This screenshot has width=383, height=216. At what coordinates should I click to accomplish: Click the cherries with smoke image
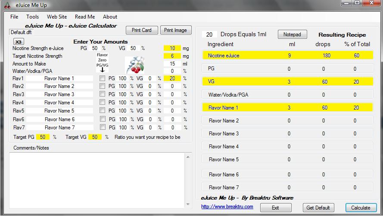[x=134, y=65]
